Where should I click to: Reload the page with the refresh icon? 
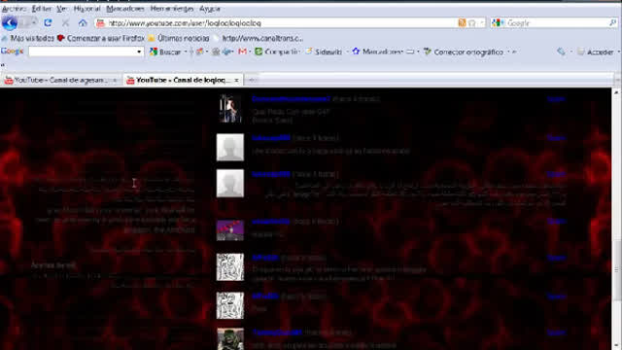pyautogui.click(x=48, y=23)
